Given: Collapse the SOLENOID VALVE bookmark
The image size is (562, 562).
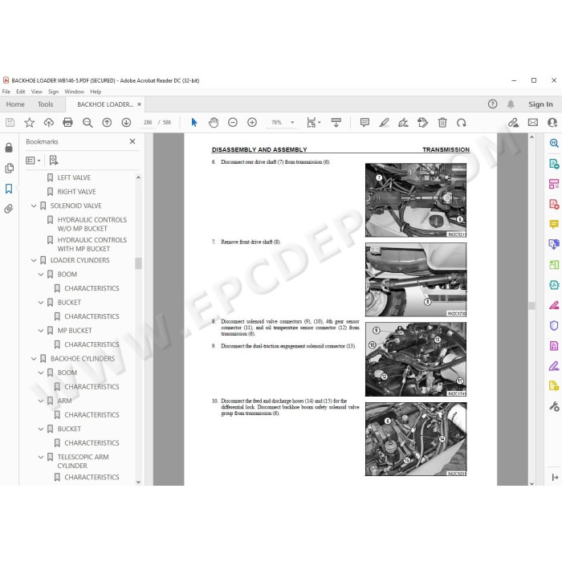Looking at the screenshot, I should coord(34,206).
